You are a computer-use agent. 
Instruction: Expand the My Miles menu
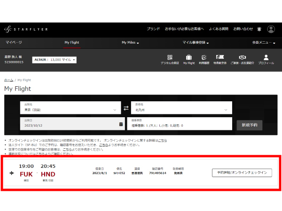point(130,43)
